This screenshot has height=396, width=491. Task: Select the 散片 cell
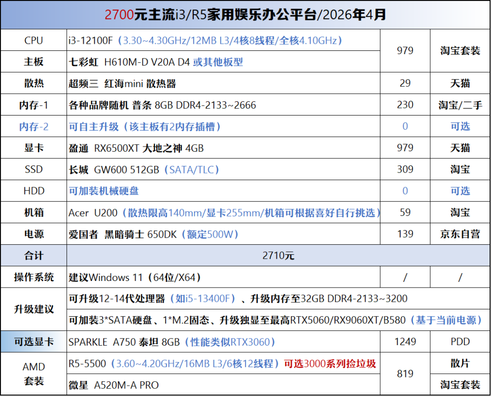[460, 363]
